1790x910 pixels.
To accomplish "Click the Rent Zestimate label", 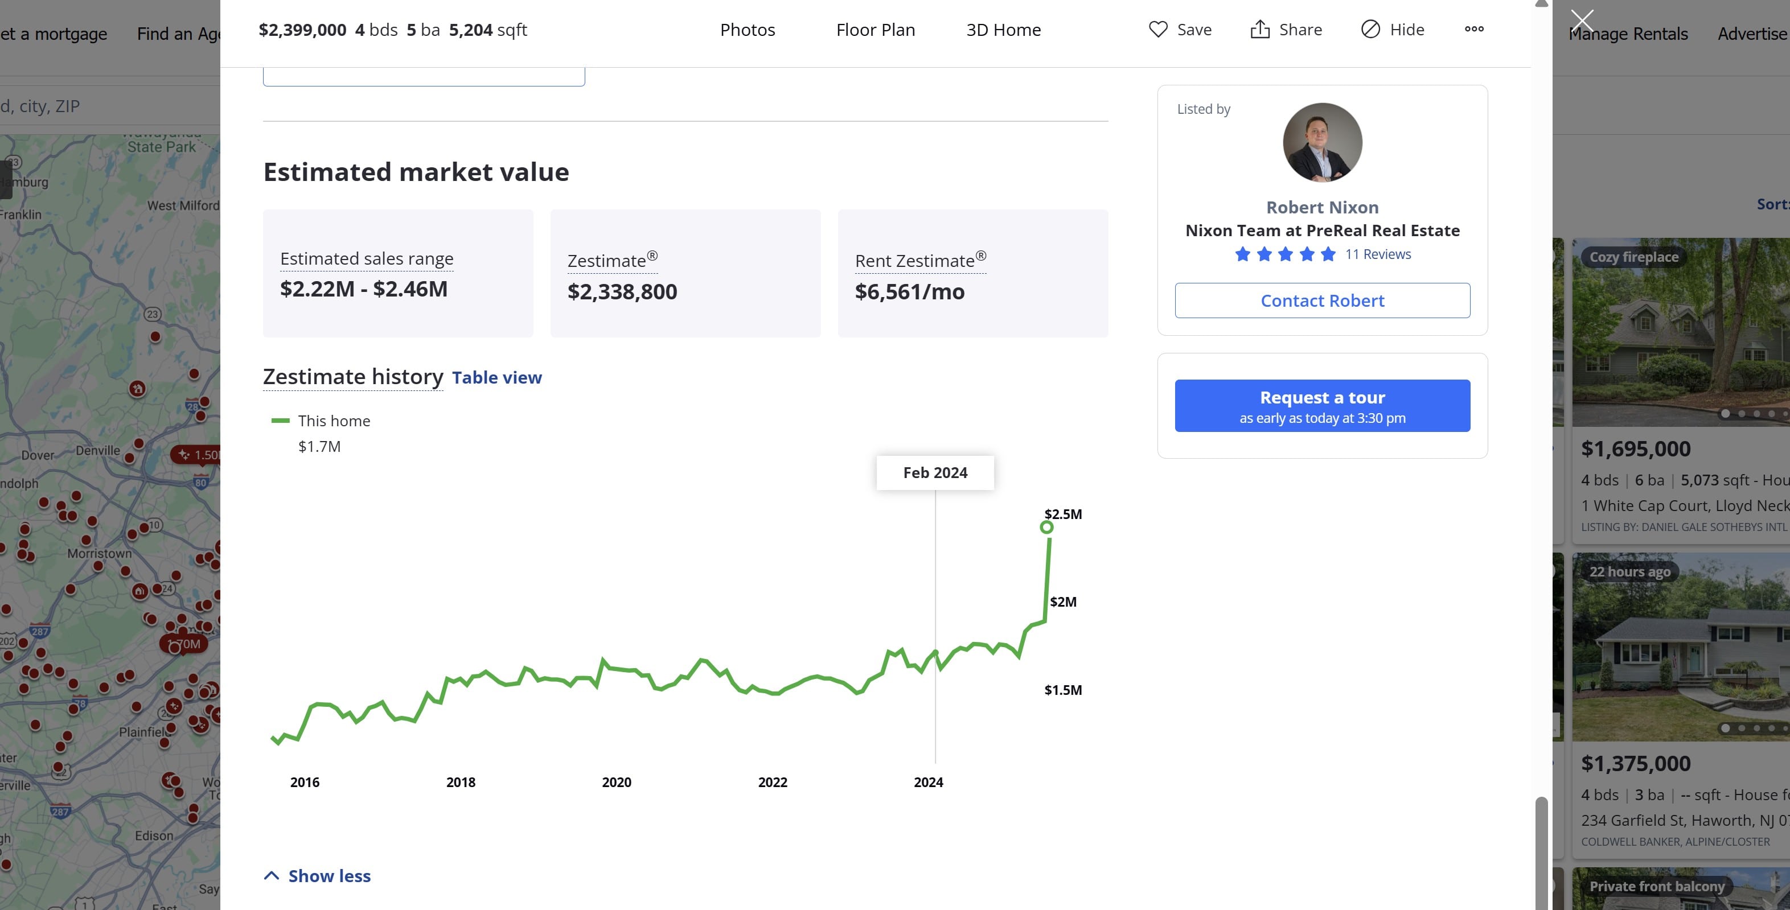I will point(920,261).
